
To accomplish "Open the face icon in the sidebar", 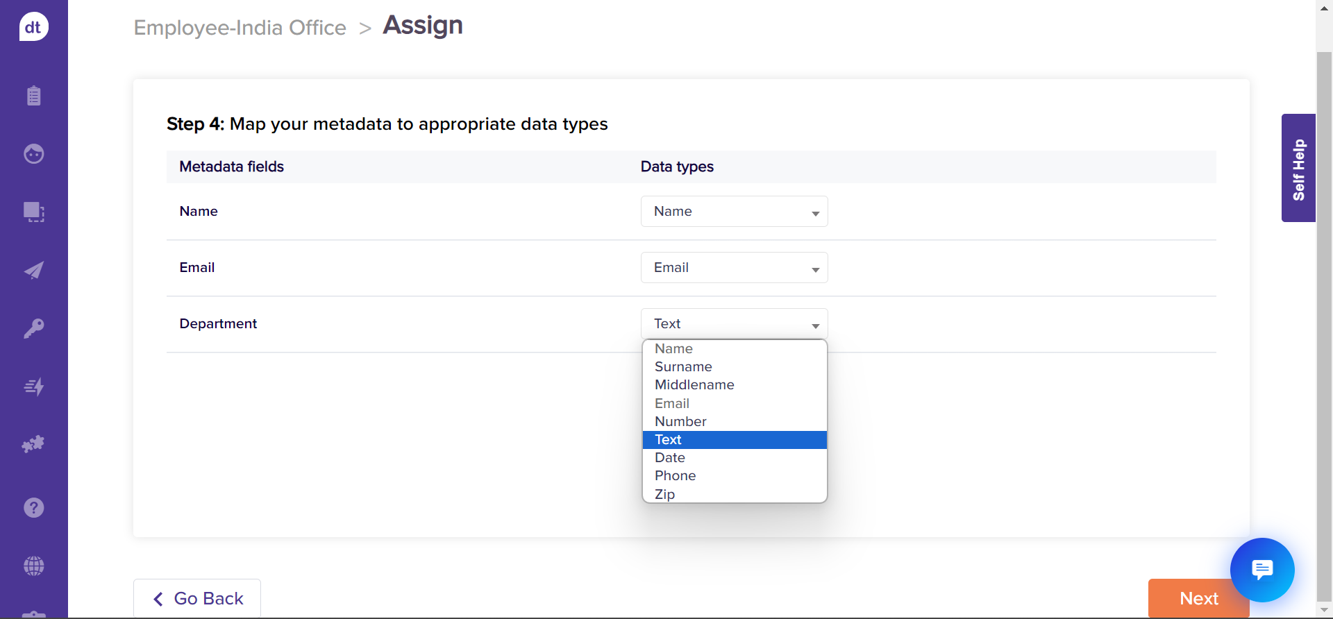I will (33, 153).
